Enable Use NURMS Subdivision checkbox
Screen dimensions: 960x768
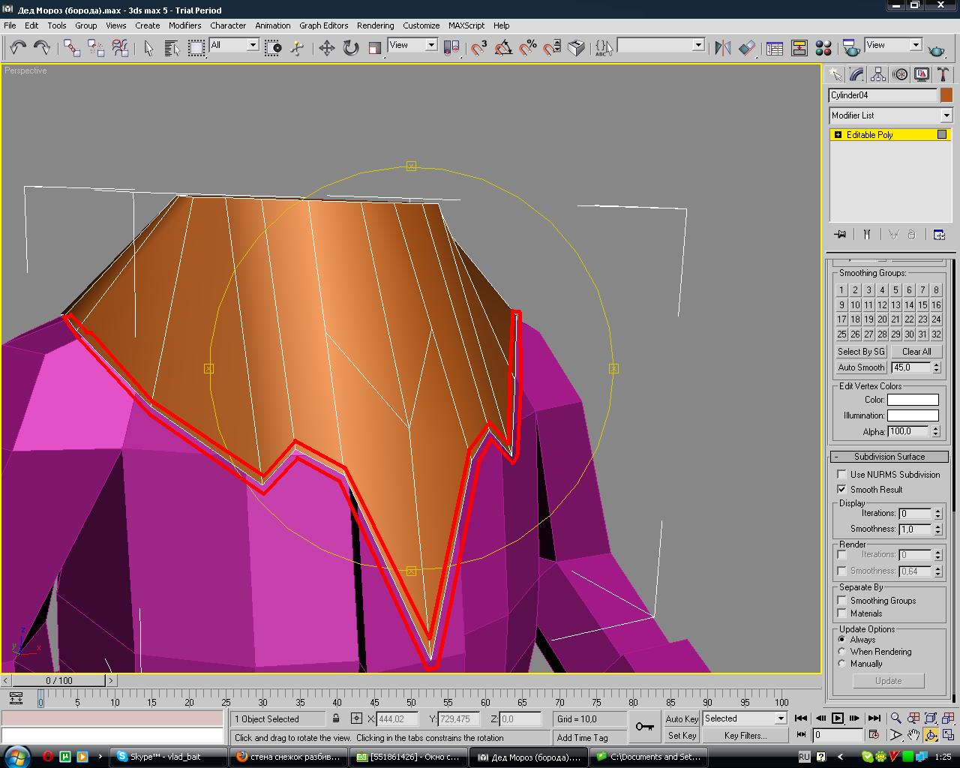842,475
